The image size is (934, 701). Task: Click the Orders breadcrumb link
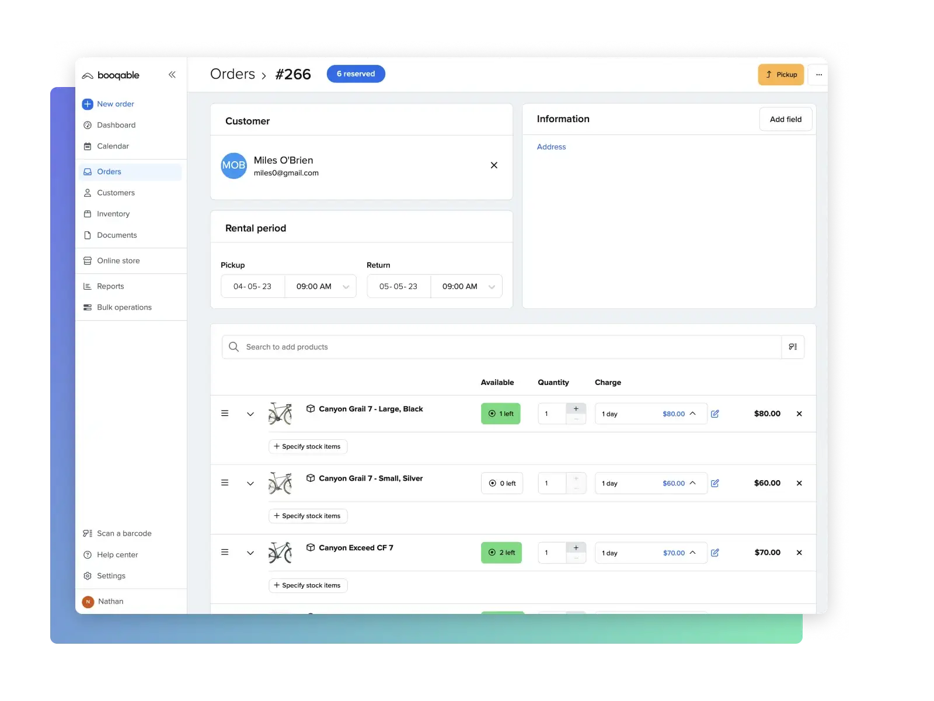coord(232,74)
